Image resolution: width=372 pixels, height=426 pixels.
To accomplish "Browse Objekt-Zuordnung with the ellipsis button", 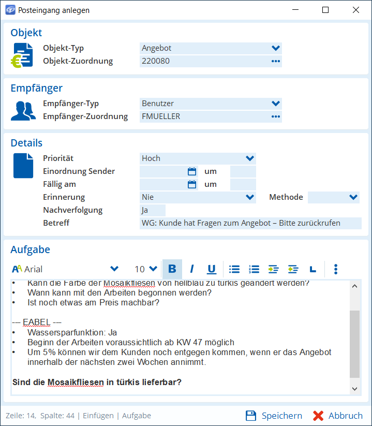I will (x=275, y=61).
